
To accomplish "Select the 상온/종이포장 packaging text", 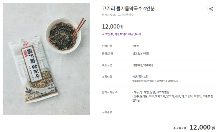I will click(141, 77).
